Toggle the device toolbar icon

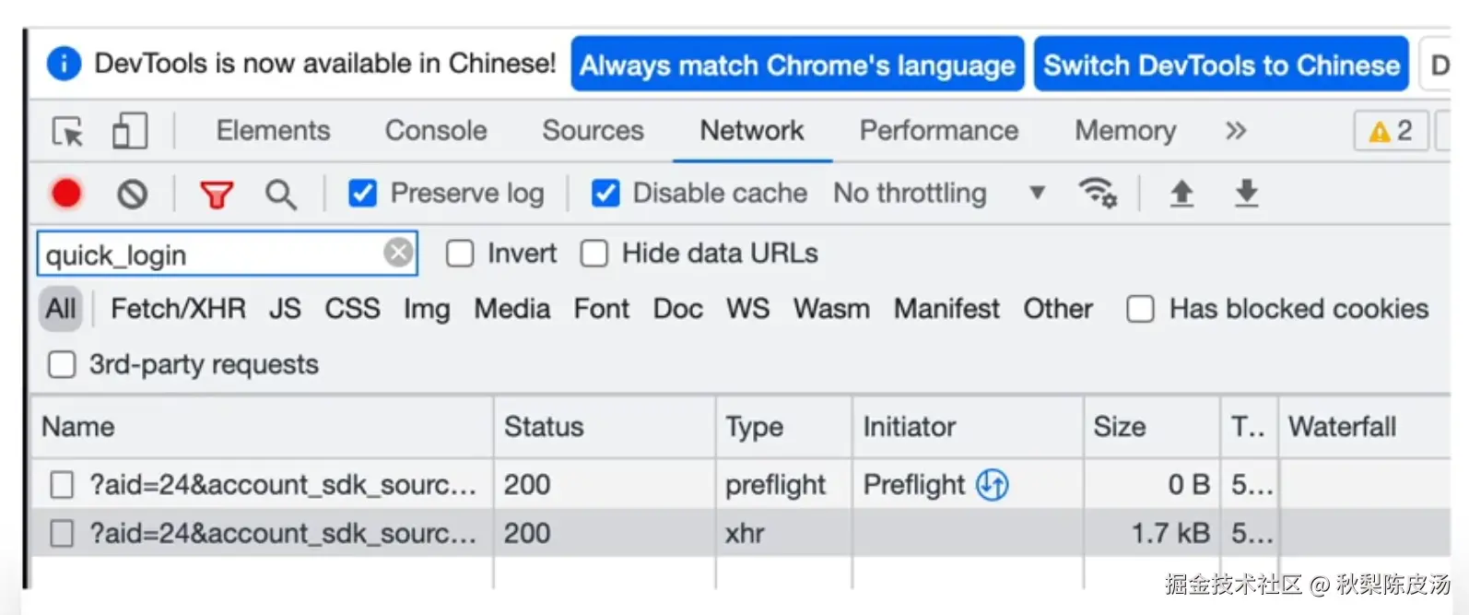pos(129,131)
